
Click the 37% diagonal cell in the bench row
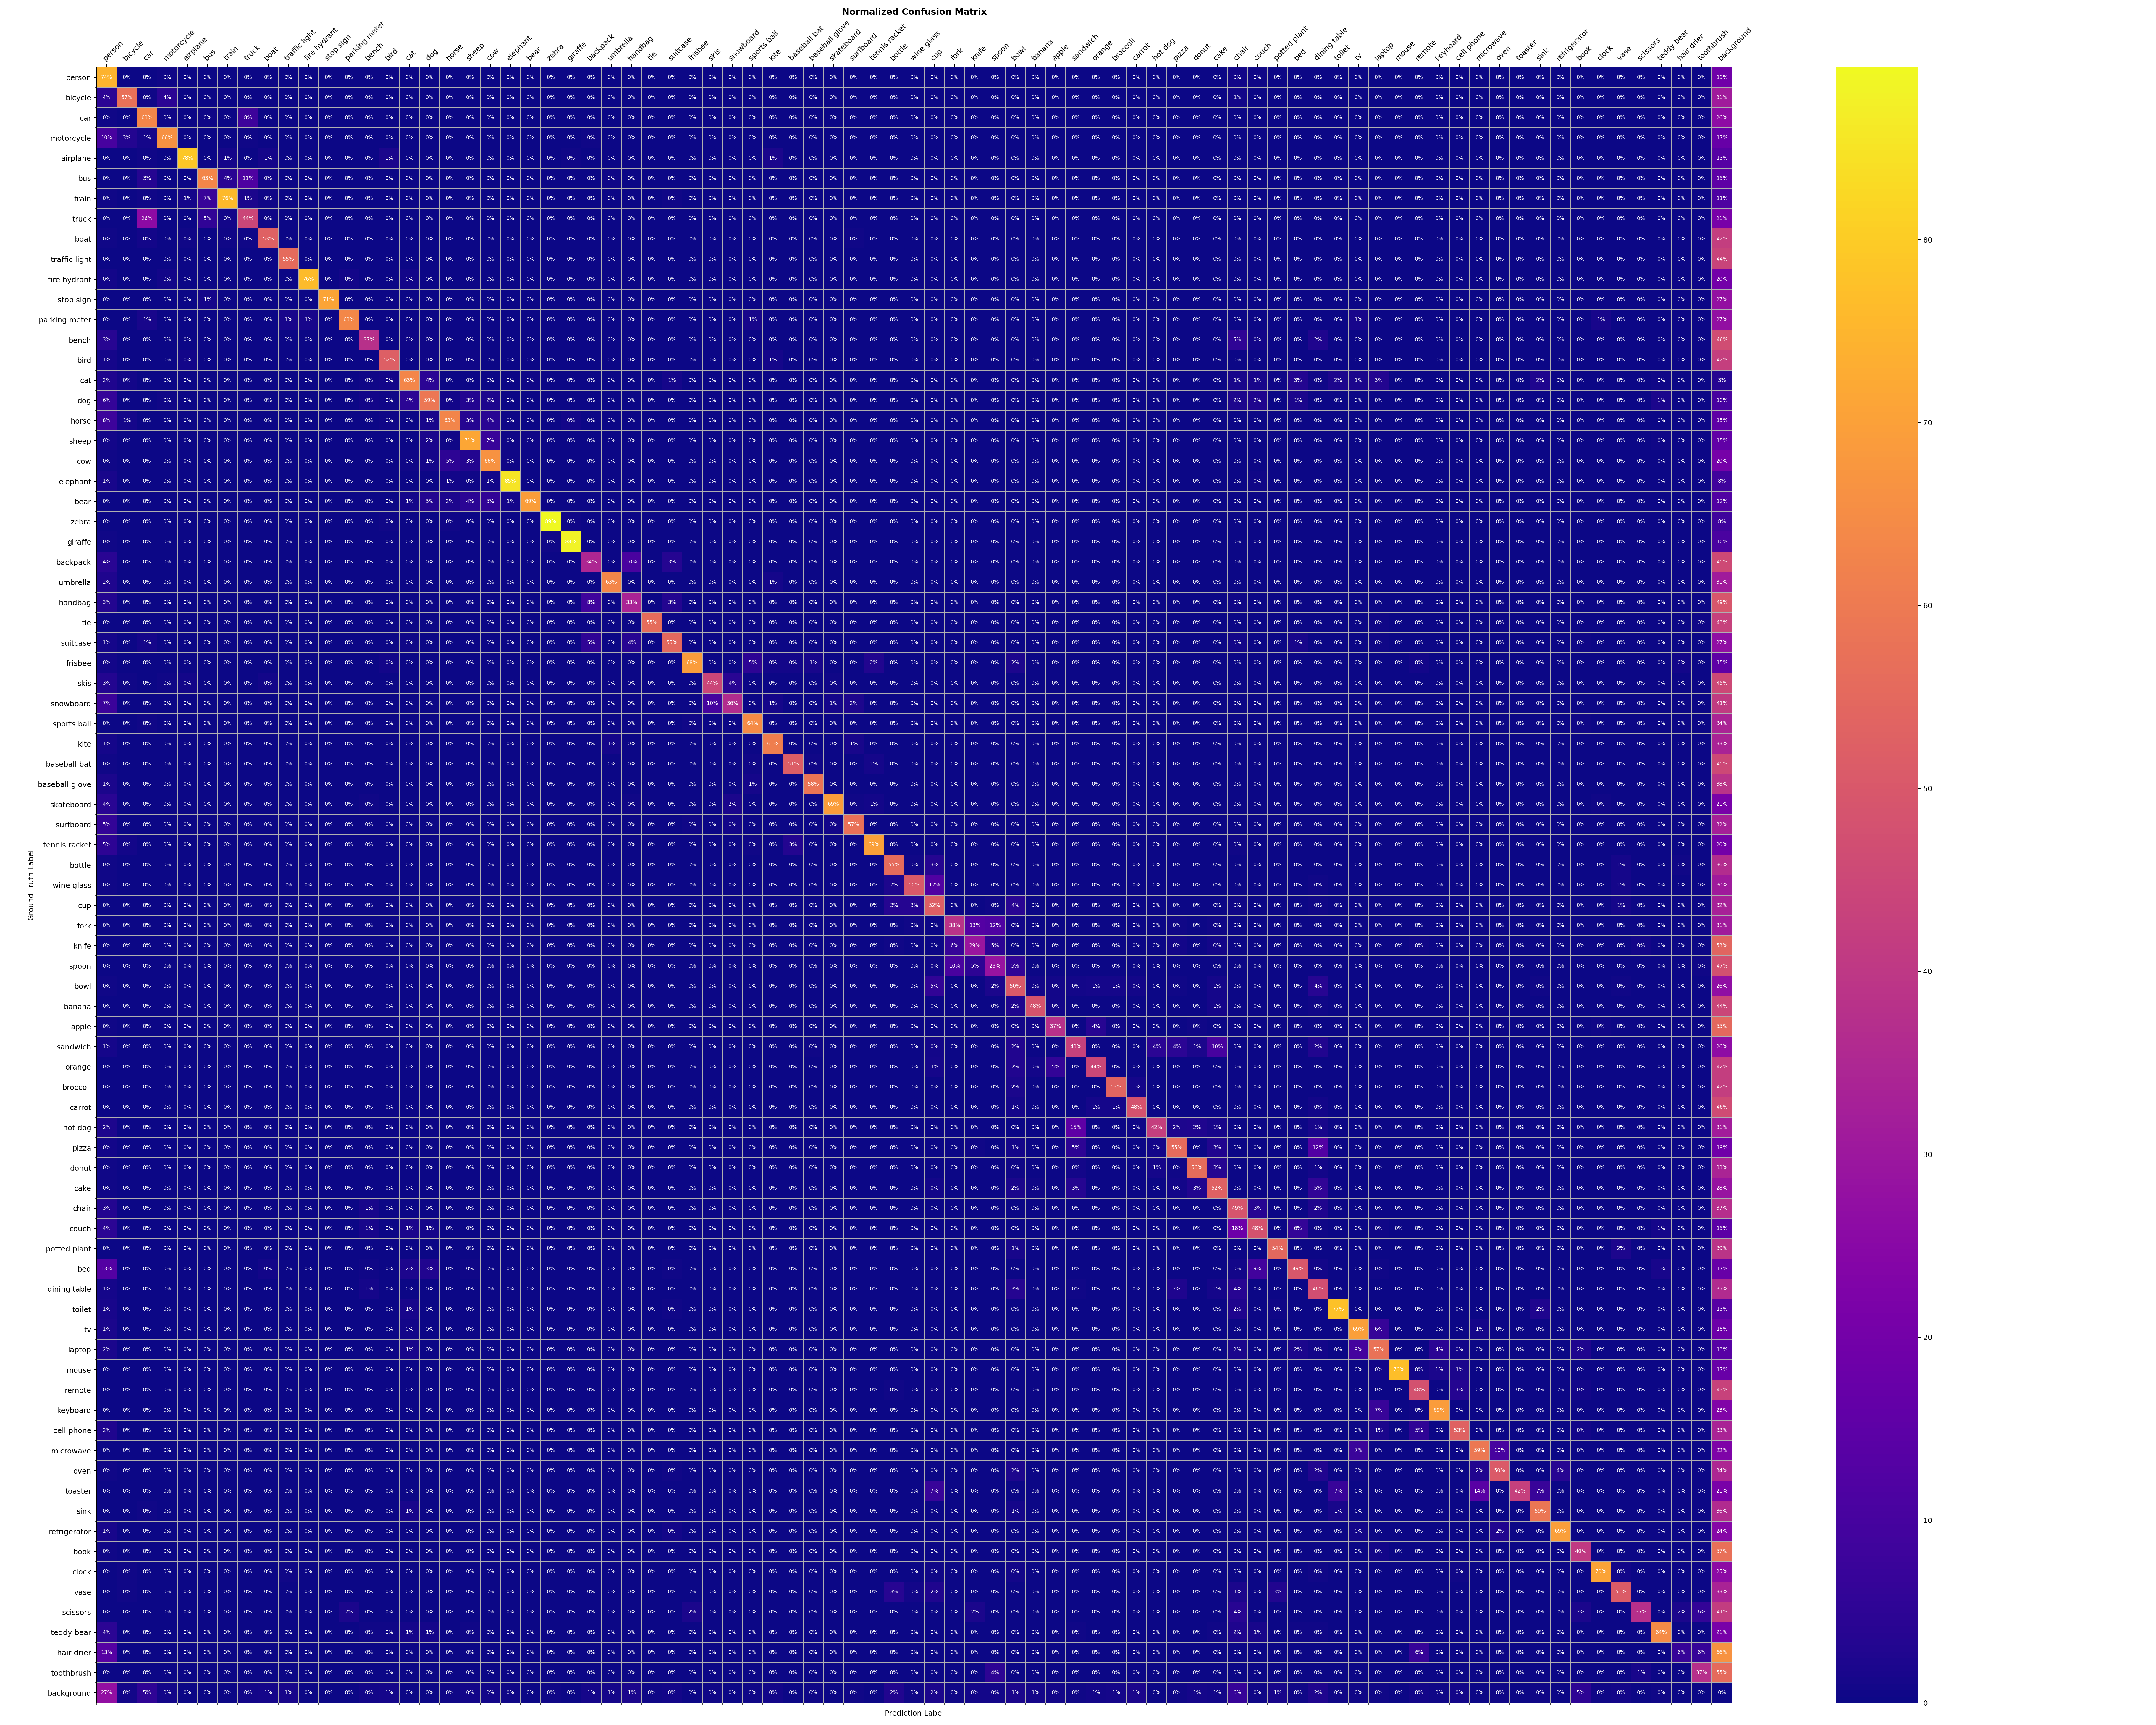pyautogui.click(x=369, y=340)
